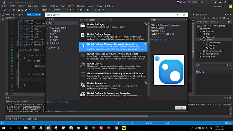The height and width of the screenshot is (131, 233).
Task: Go to results page 2
Action: pos(116,98)
